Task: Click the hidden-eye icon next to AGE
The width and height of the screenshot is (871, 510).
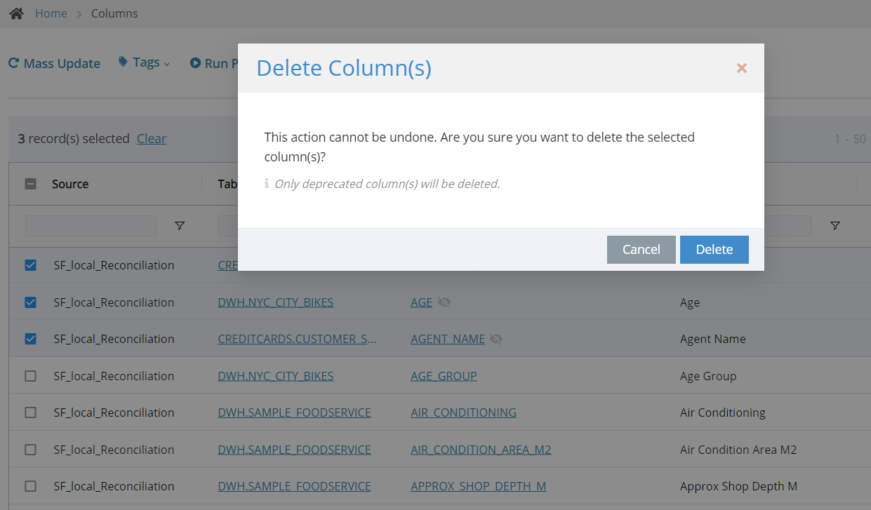Action: click(444, 302)
